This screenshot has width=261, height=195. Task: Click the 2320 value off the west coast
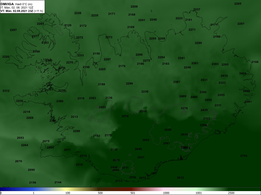point(6,57)
